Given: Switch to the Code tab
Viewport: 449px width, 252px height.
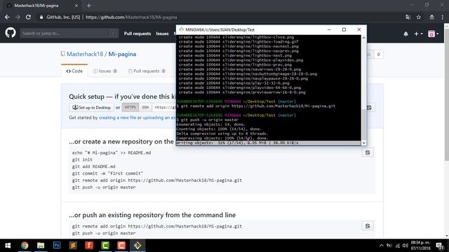Looking at the screenshot, I should 74,71.
